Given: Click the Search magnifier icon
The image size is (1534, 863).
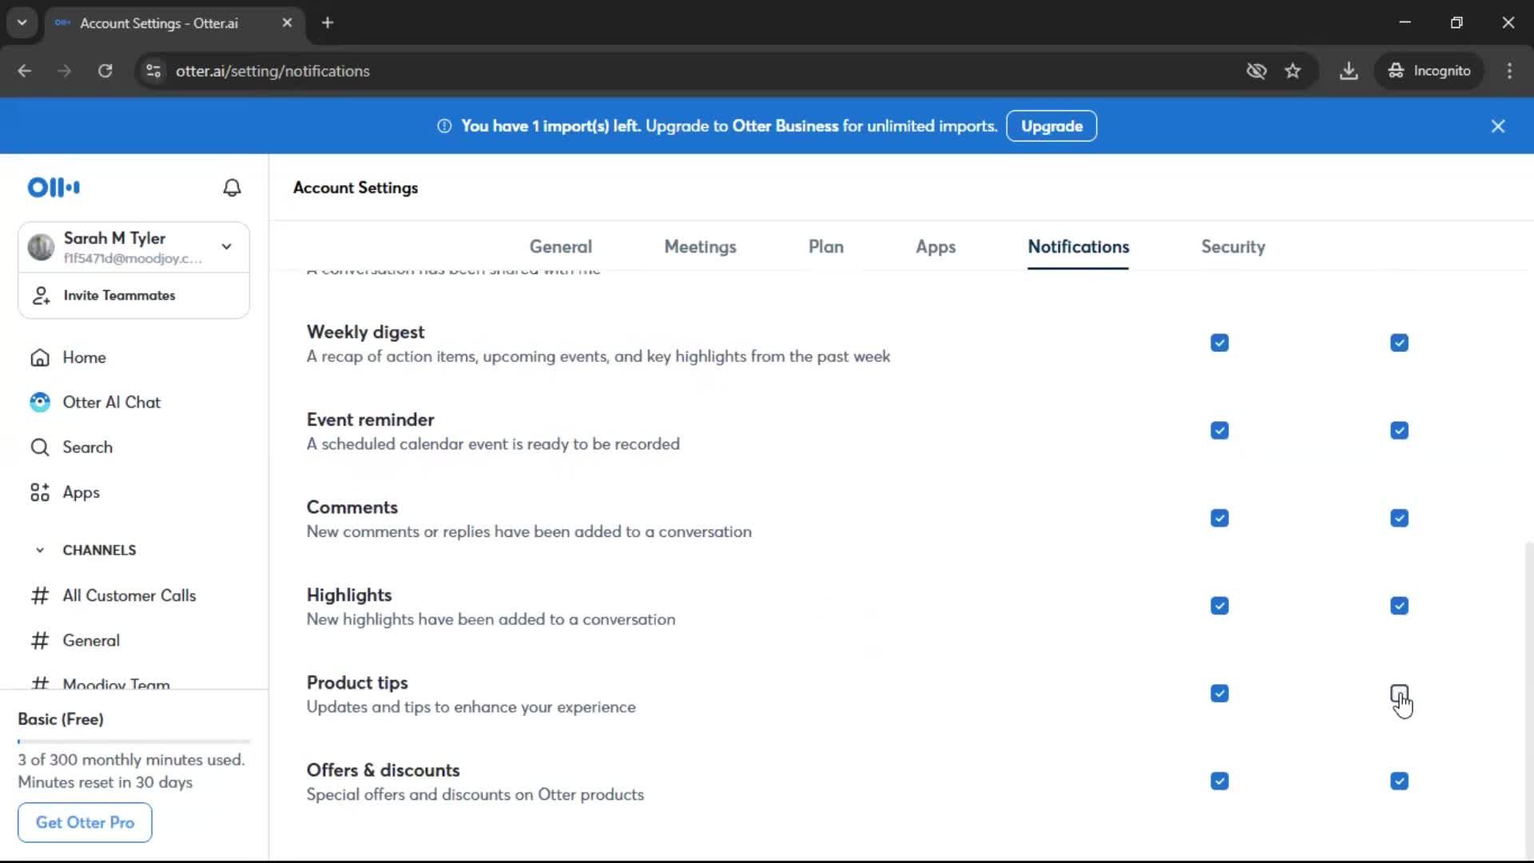Looking at the screenshot, I should coord(40,447).
